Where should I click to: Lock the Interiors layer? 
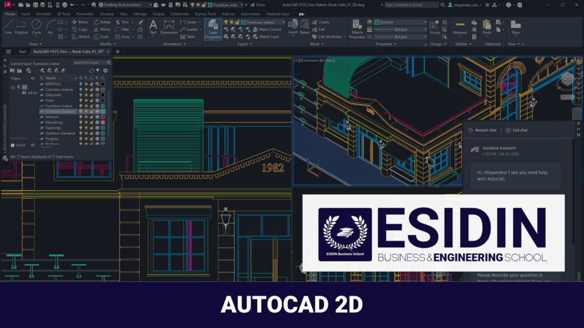tap(91, 117)
